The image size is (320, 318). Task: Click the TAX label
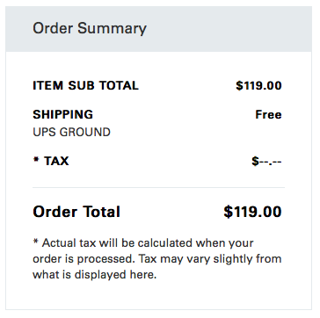point(56,161)
